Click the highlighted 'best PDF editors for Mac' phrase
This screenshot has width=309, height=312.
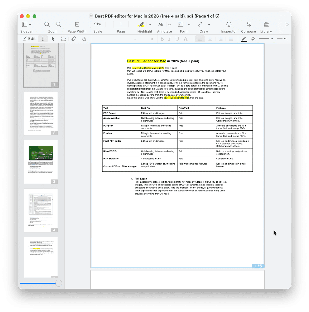176,98
